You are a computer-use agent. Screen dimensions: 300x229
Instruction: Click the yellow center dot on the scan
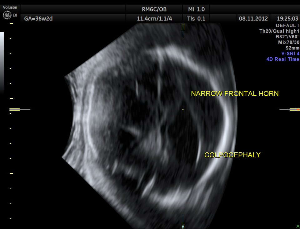point(183,109)
